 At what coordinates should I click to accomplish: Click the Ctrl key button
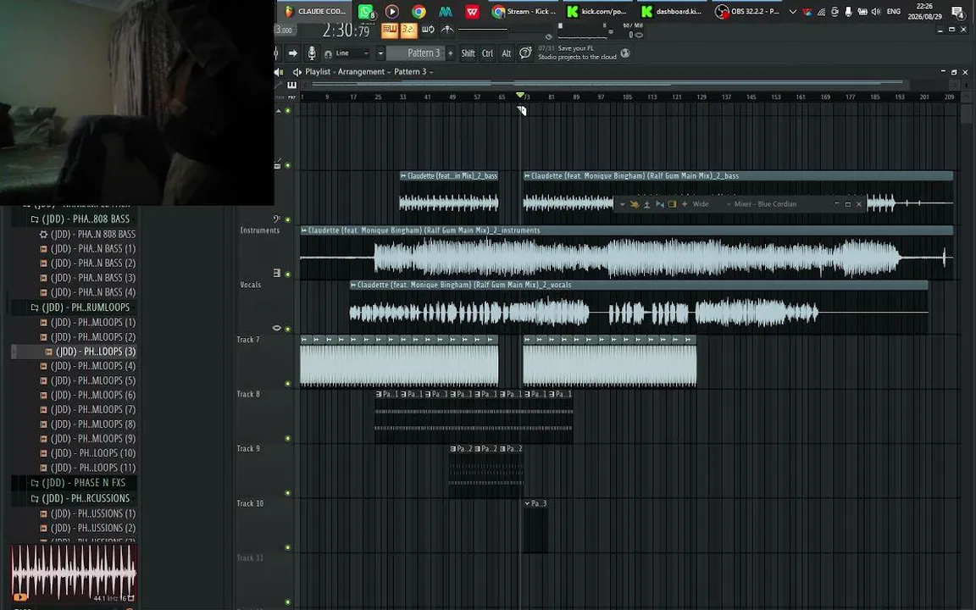click(487, 53)
